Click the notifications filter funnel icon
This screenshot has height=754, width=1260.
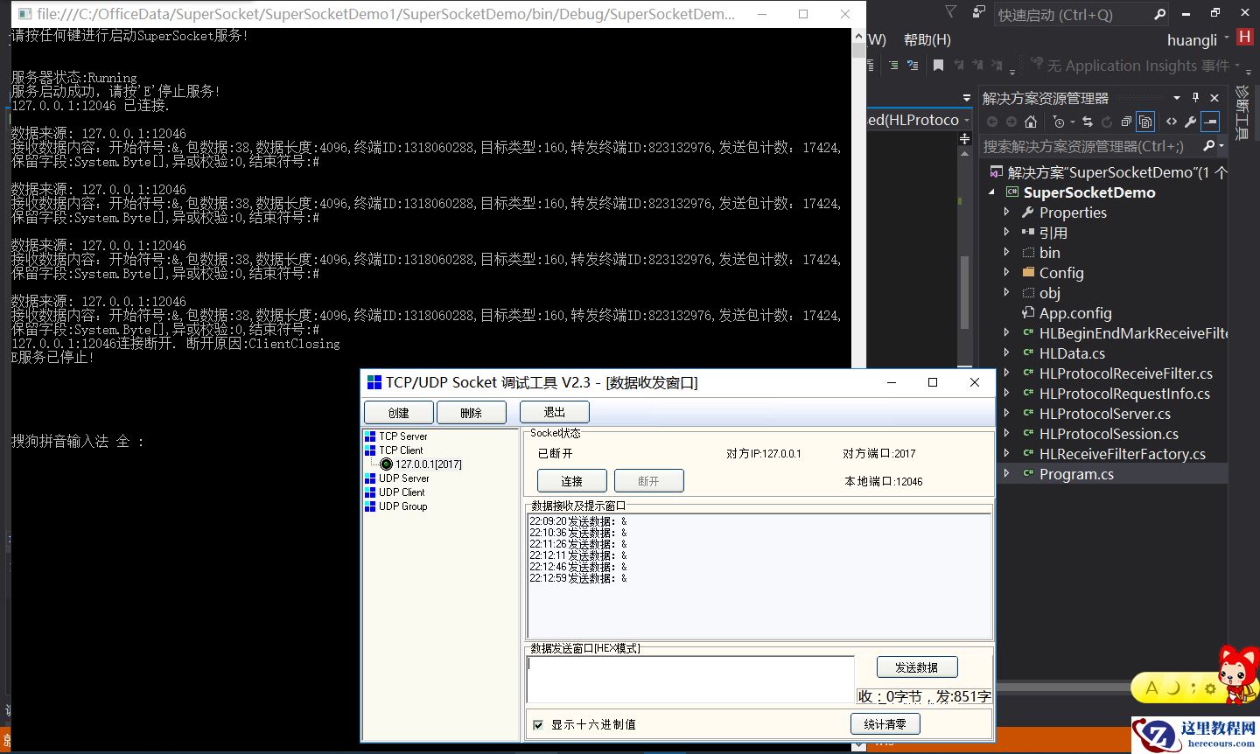pos(951,12)
